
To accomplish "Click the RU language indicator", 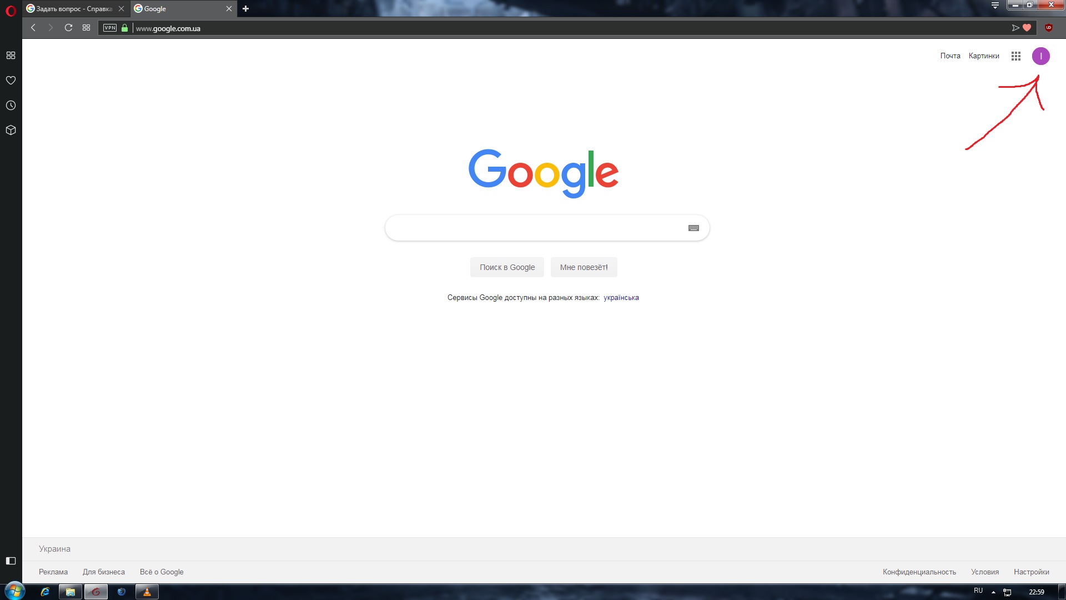I will [x=978, y=591].
